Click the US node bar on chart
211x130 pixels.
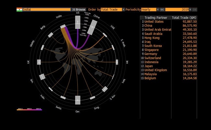78,23
